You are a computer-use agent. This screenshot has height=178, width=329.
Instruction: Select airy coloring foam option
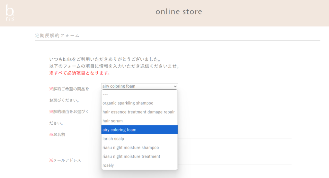click(x=139, y=130)
